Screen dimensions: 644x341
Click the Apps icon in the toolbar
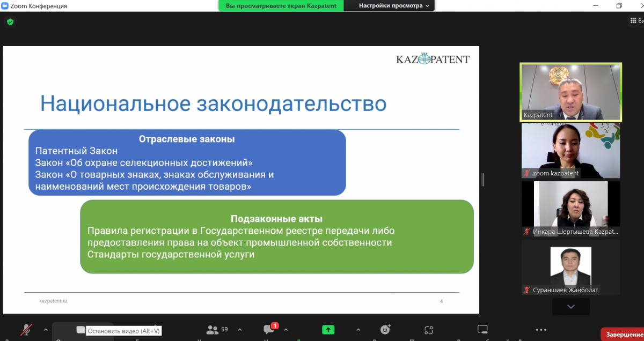click(428, 330)
